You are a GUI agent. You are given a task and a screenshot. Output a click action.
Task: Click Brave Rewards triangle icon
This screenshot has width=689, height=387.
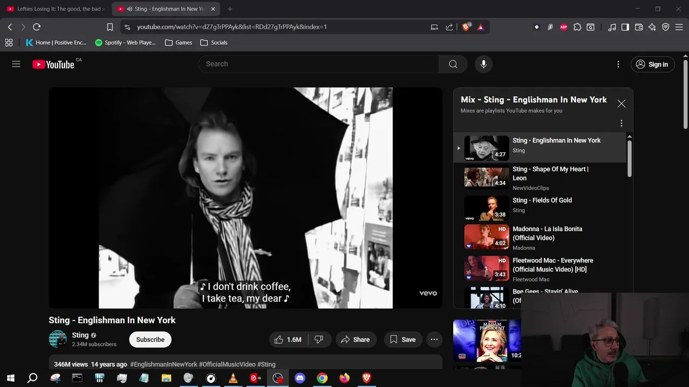click(481, 27)
